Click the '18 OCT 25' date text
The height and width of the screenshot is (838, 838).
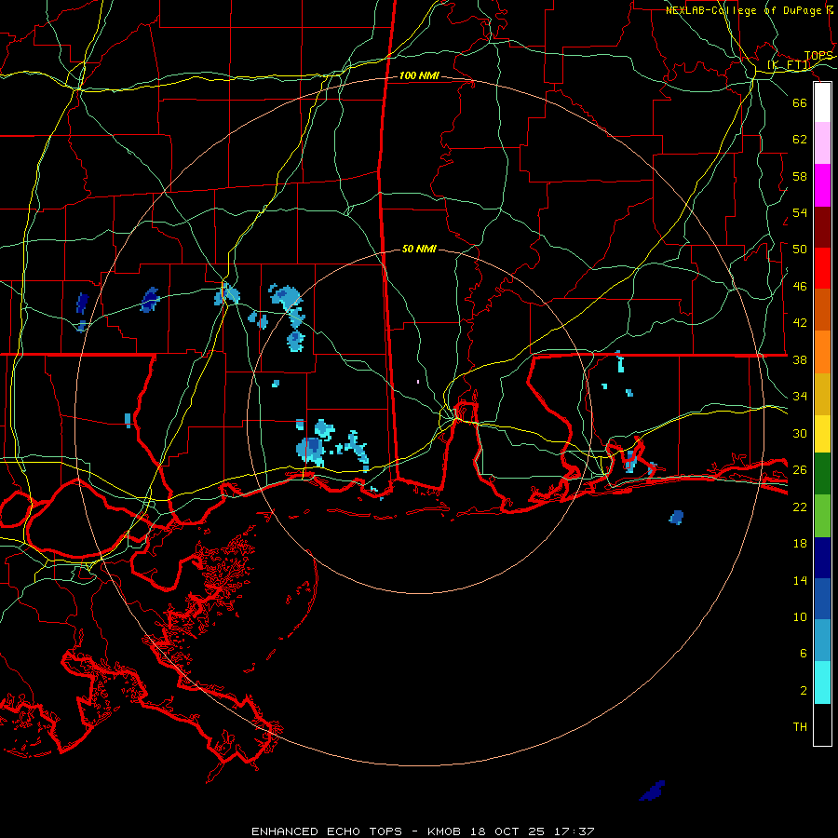[x=507, y=831]
